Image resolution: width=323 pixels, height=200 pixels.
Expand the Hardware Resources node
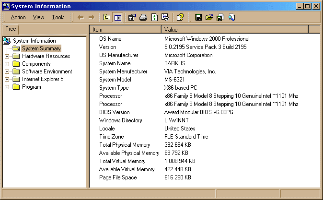(x=7, y=56)
